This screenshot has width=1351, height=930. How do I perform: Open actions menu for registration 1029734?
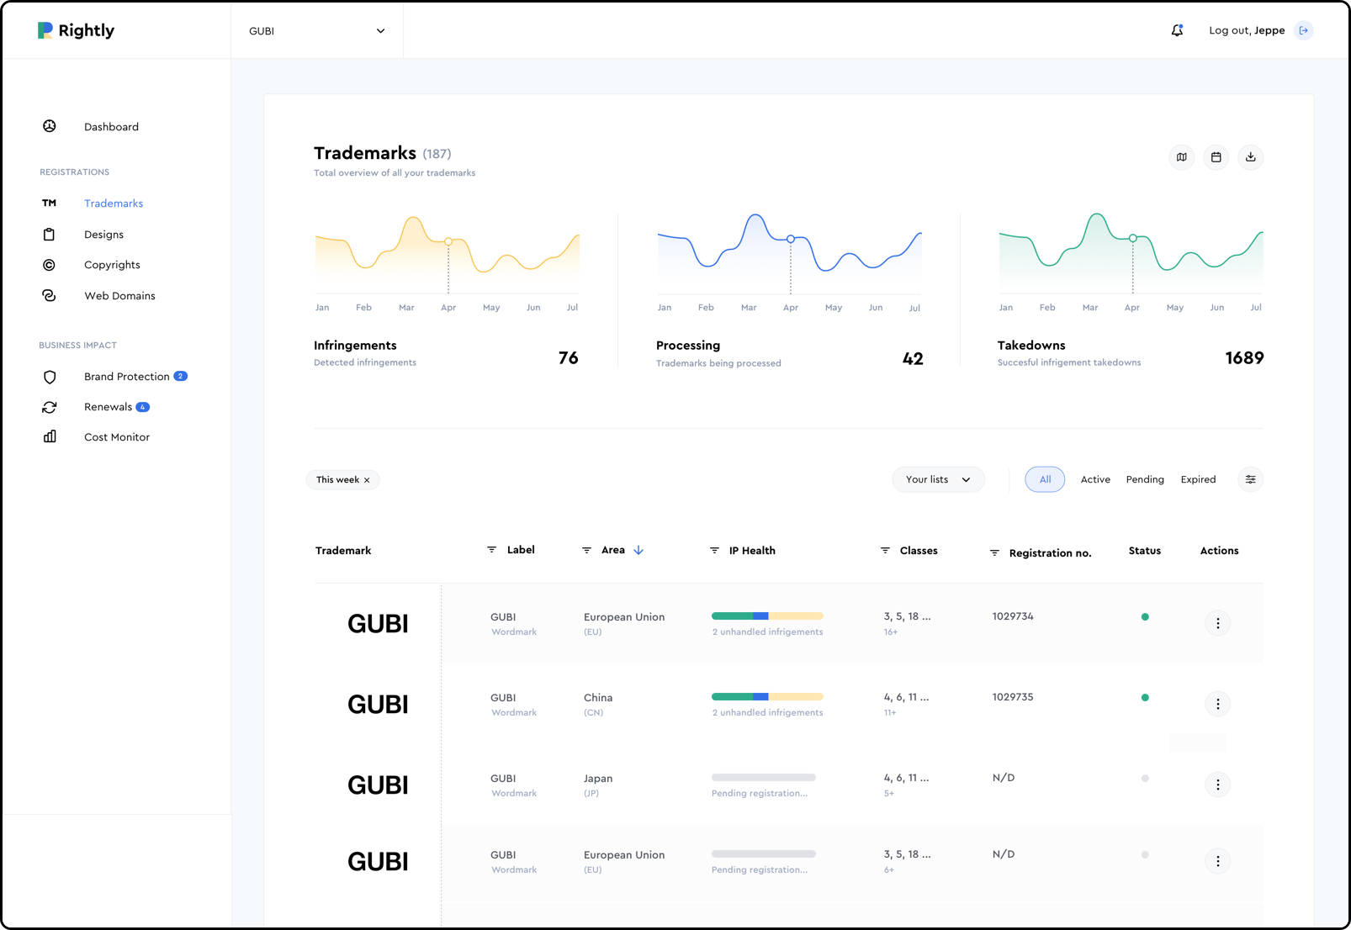click(x=1218, y=623)
